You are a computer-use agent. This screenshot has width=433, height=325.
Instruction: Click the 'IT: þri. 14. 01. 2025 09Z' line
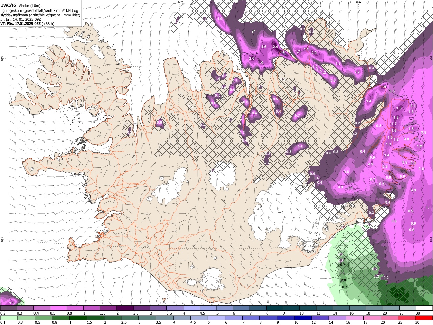pyautogui.click(x=21, y=19)
